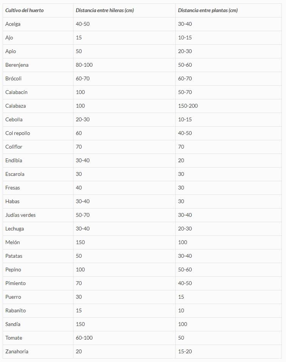Select the Coliflor row label

coord(14,147)
